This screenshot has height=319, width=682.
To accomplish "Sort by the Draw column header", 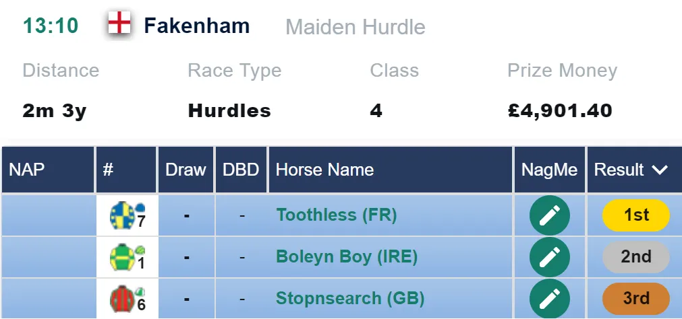I will pos(186,170).
